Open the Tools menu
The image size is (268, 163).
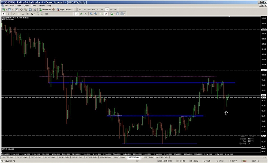[33, 6]
